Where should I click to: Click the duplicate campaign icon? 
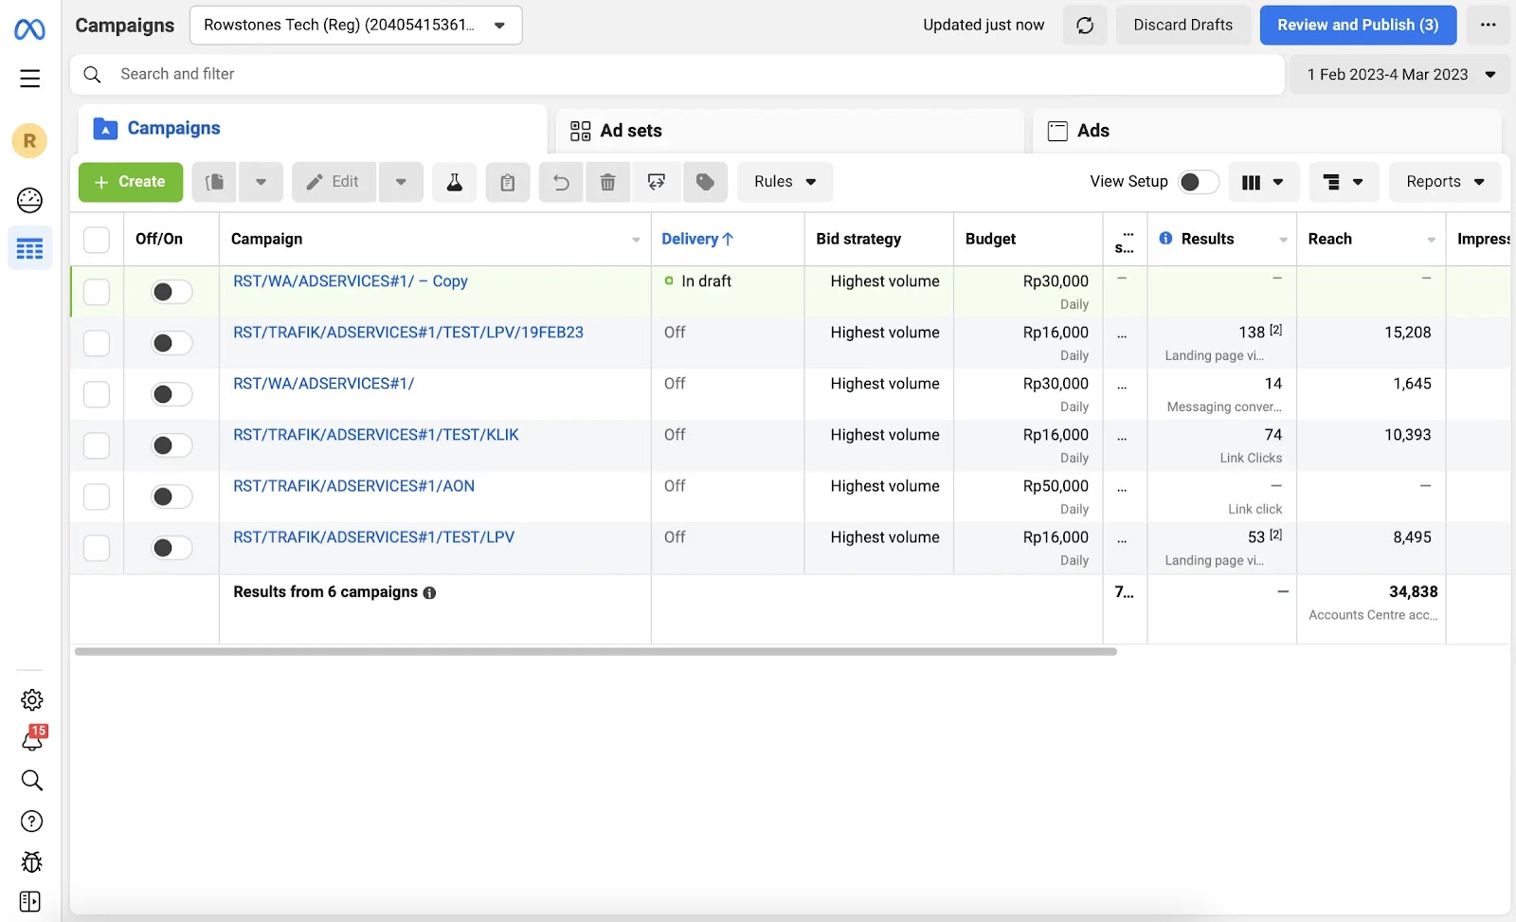click(215, 182)
